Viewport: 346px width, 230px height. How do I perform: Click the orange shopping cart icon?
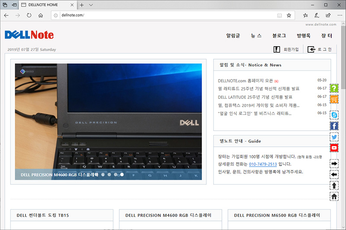pyautogui.click(x=334, y=99)
